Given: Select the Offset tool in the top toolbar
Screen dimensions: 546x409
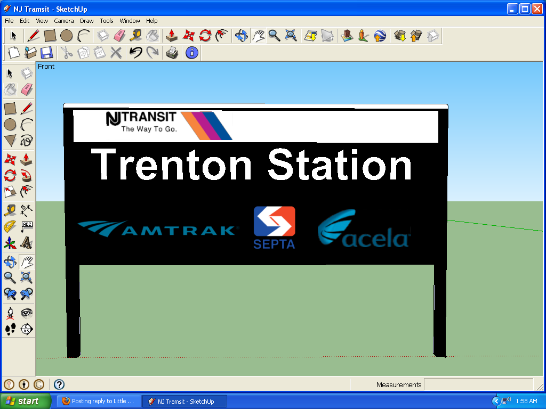Looking at the screenshot, I should coord(221,36).
